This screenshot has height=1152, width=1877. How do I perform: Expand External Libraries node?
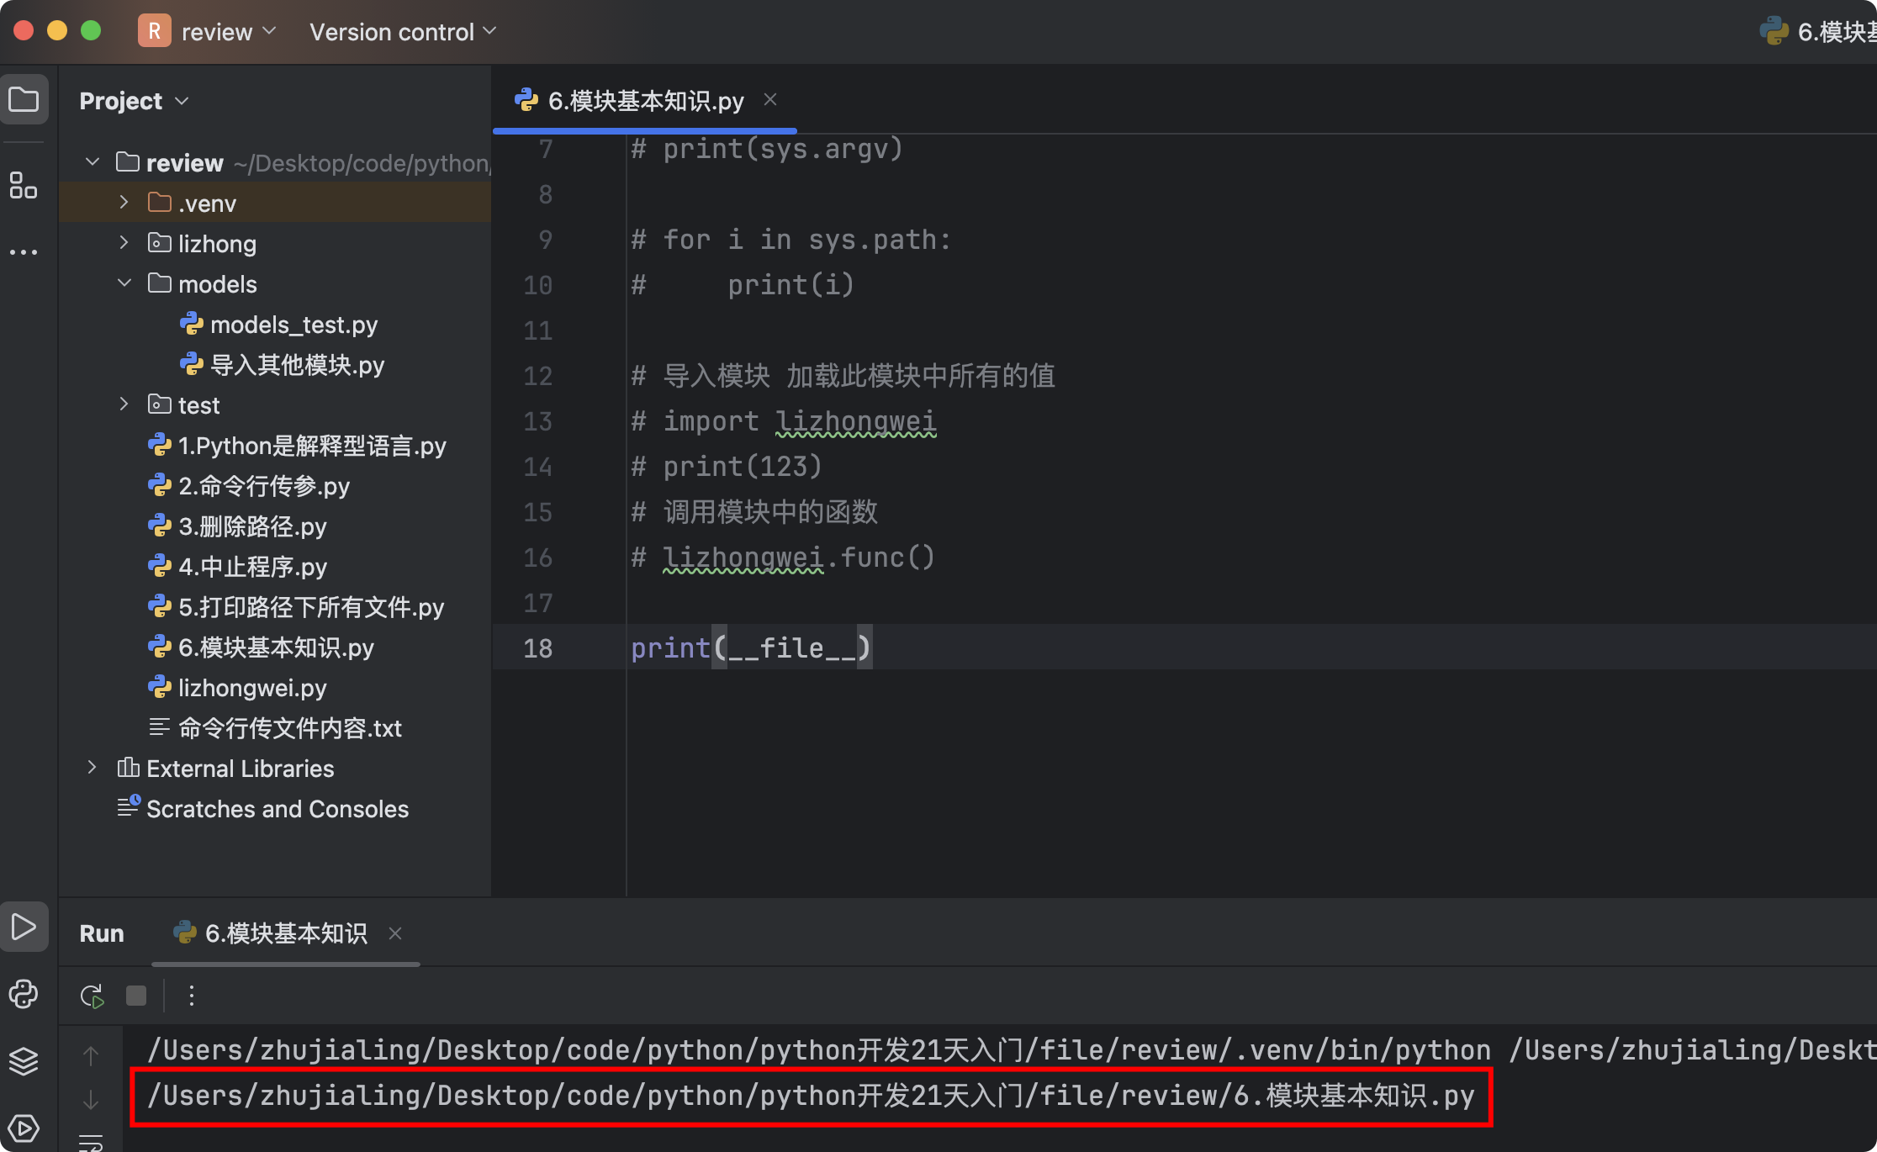click(92, 768)
